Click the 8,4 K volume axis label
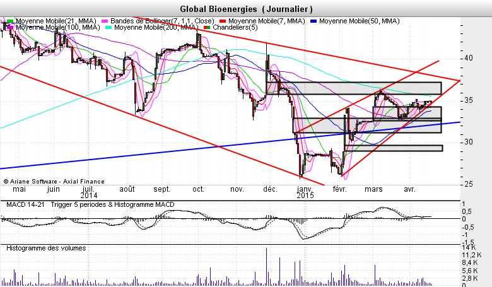Screen dimensions: 492x287 coord(470,263)
